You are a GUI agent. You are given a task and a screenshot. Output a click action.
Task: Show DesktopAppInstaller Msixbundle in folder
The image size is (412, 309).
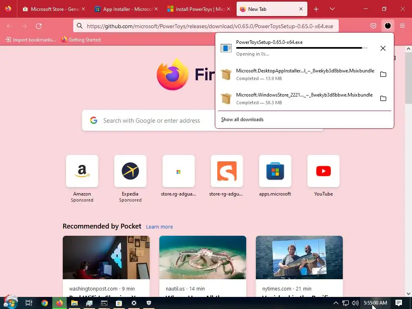coord(383,74)
